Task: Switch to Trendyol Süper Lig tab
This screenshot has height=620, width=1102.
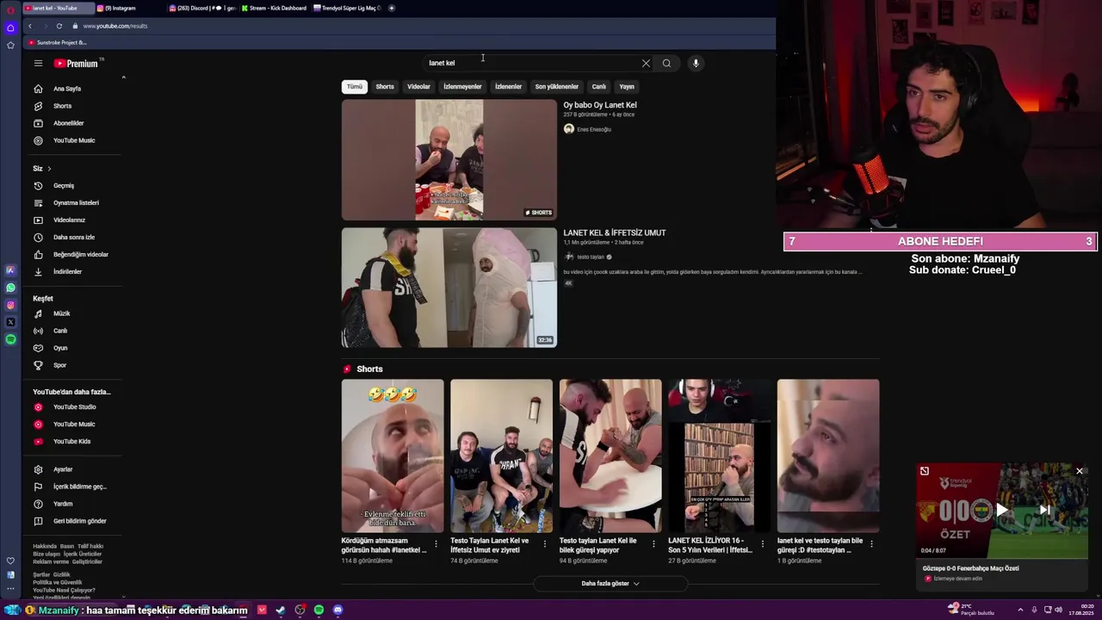Action: pyautogui.click(x=347, y=8)
